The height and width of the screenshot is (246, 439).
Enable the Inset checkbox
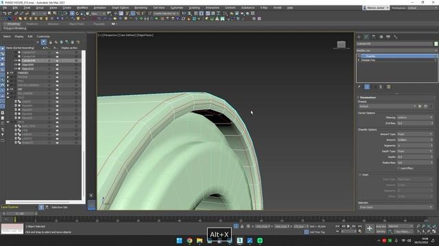point(360,175)
